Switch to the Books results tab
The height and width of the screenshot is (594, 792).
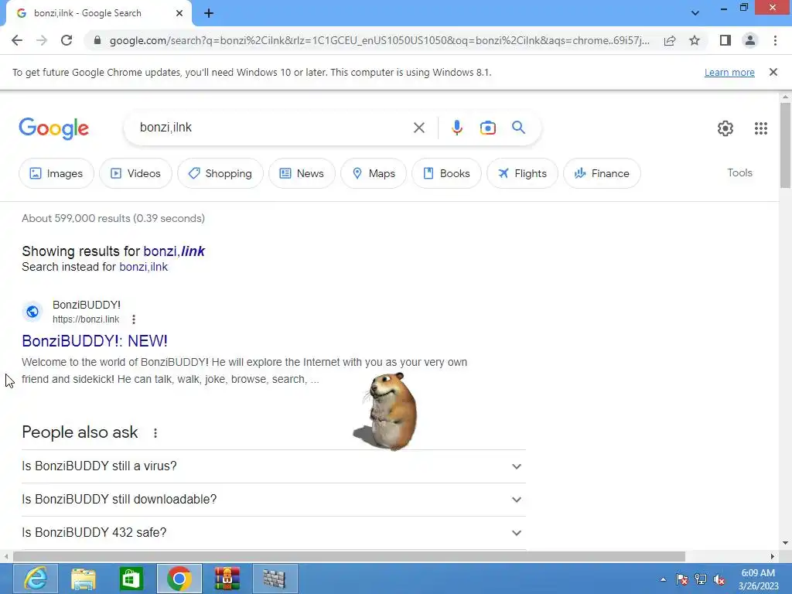[x=446, y=173]
